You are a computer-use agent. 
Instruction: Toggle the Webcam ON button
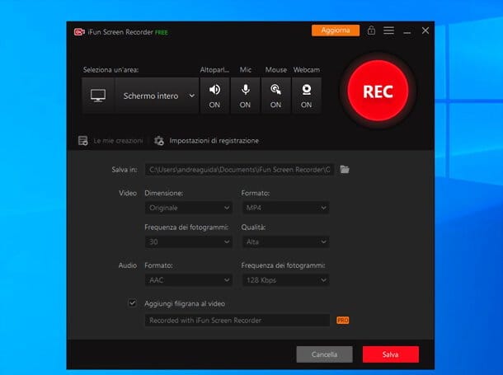tap(307, 96)
